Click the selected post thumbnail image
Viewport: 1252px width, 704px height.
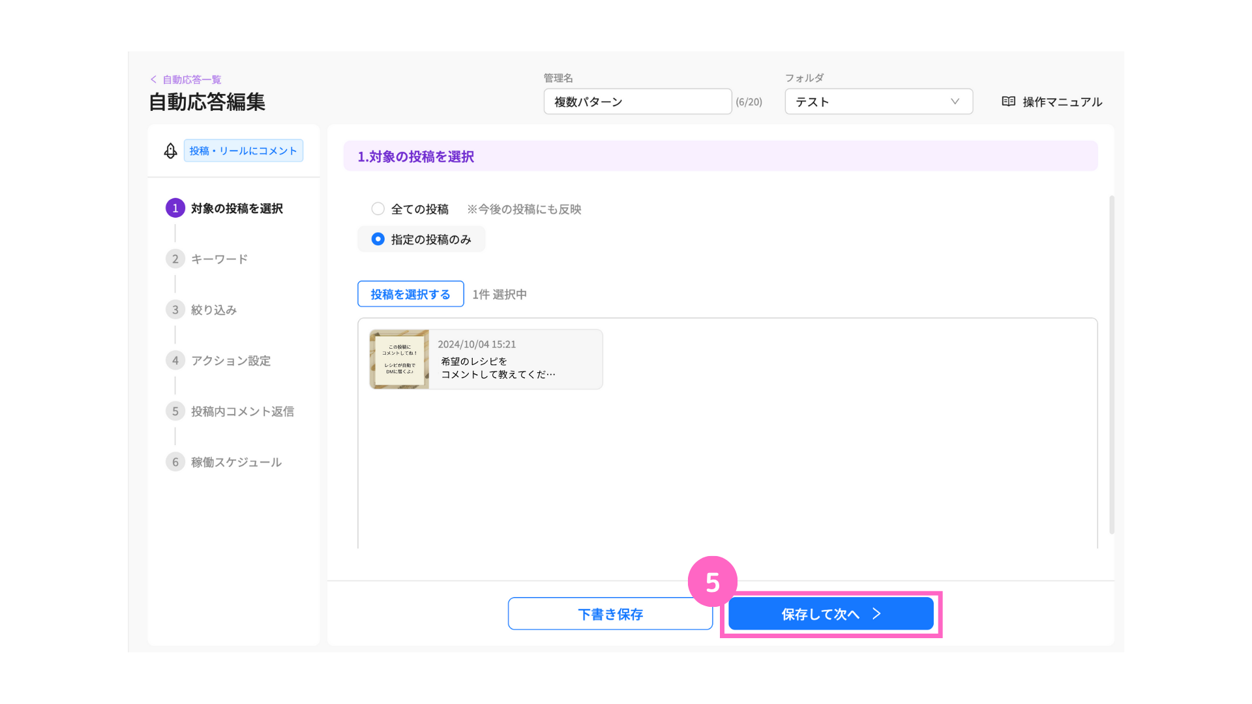tap(399, 359)
